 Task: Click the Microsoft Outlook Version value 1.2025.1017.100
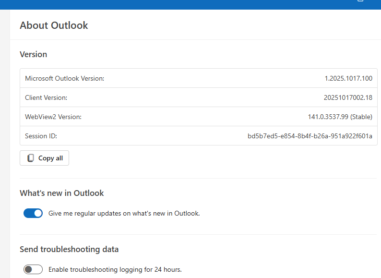pos(348,78)
